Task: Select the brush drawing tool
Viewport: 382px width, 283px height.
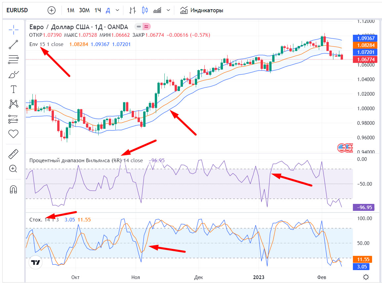Action: (x=14, y=74)
